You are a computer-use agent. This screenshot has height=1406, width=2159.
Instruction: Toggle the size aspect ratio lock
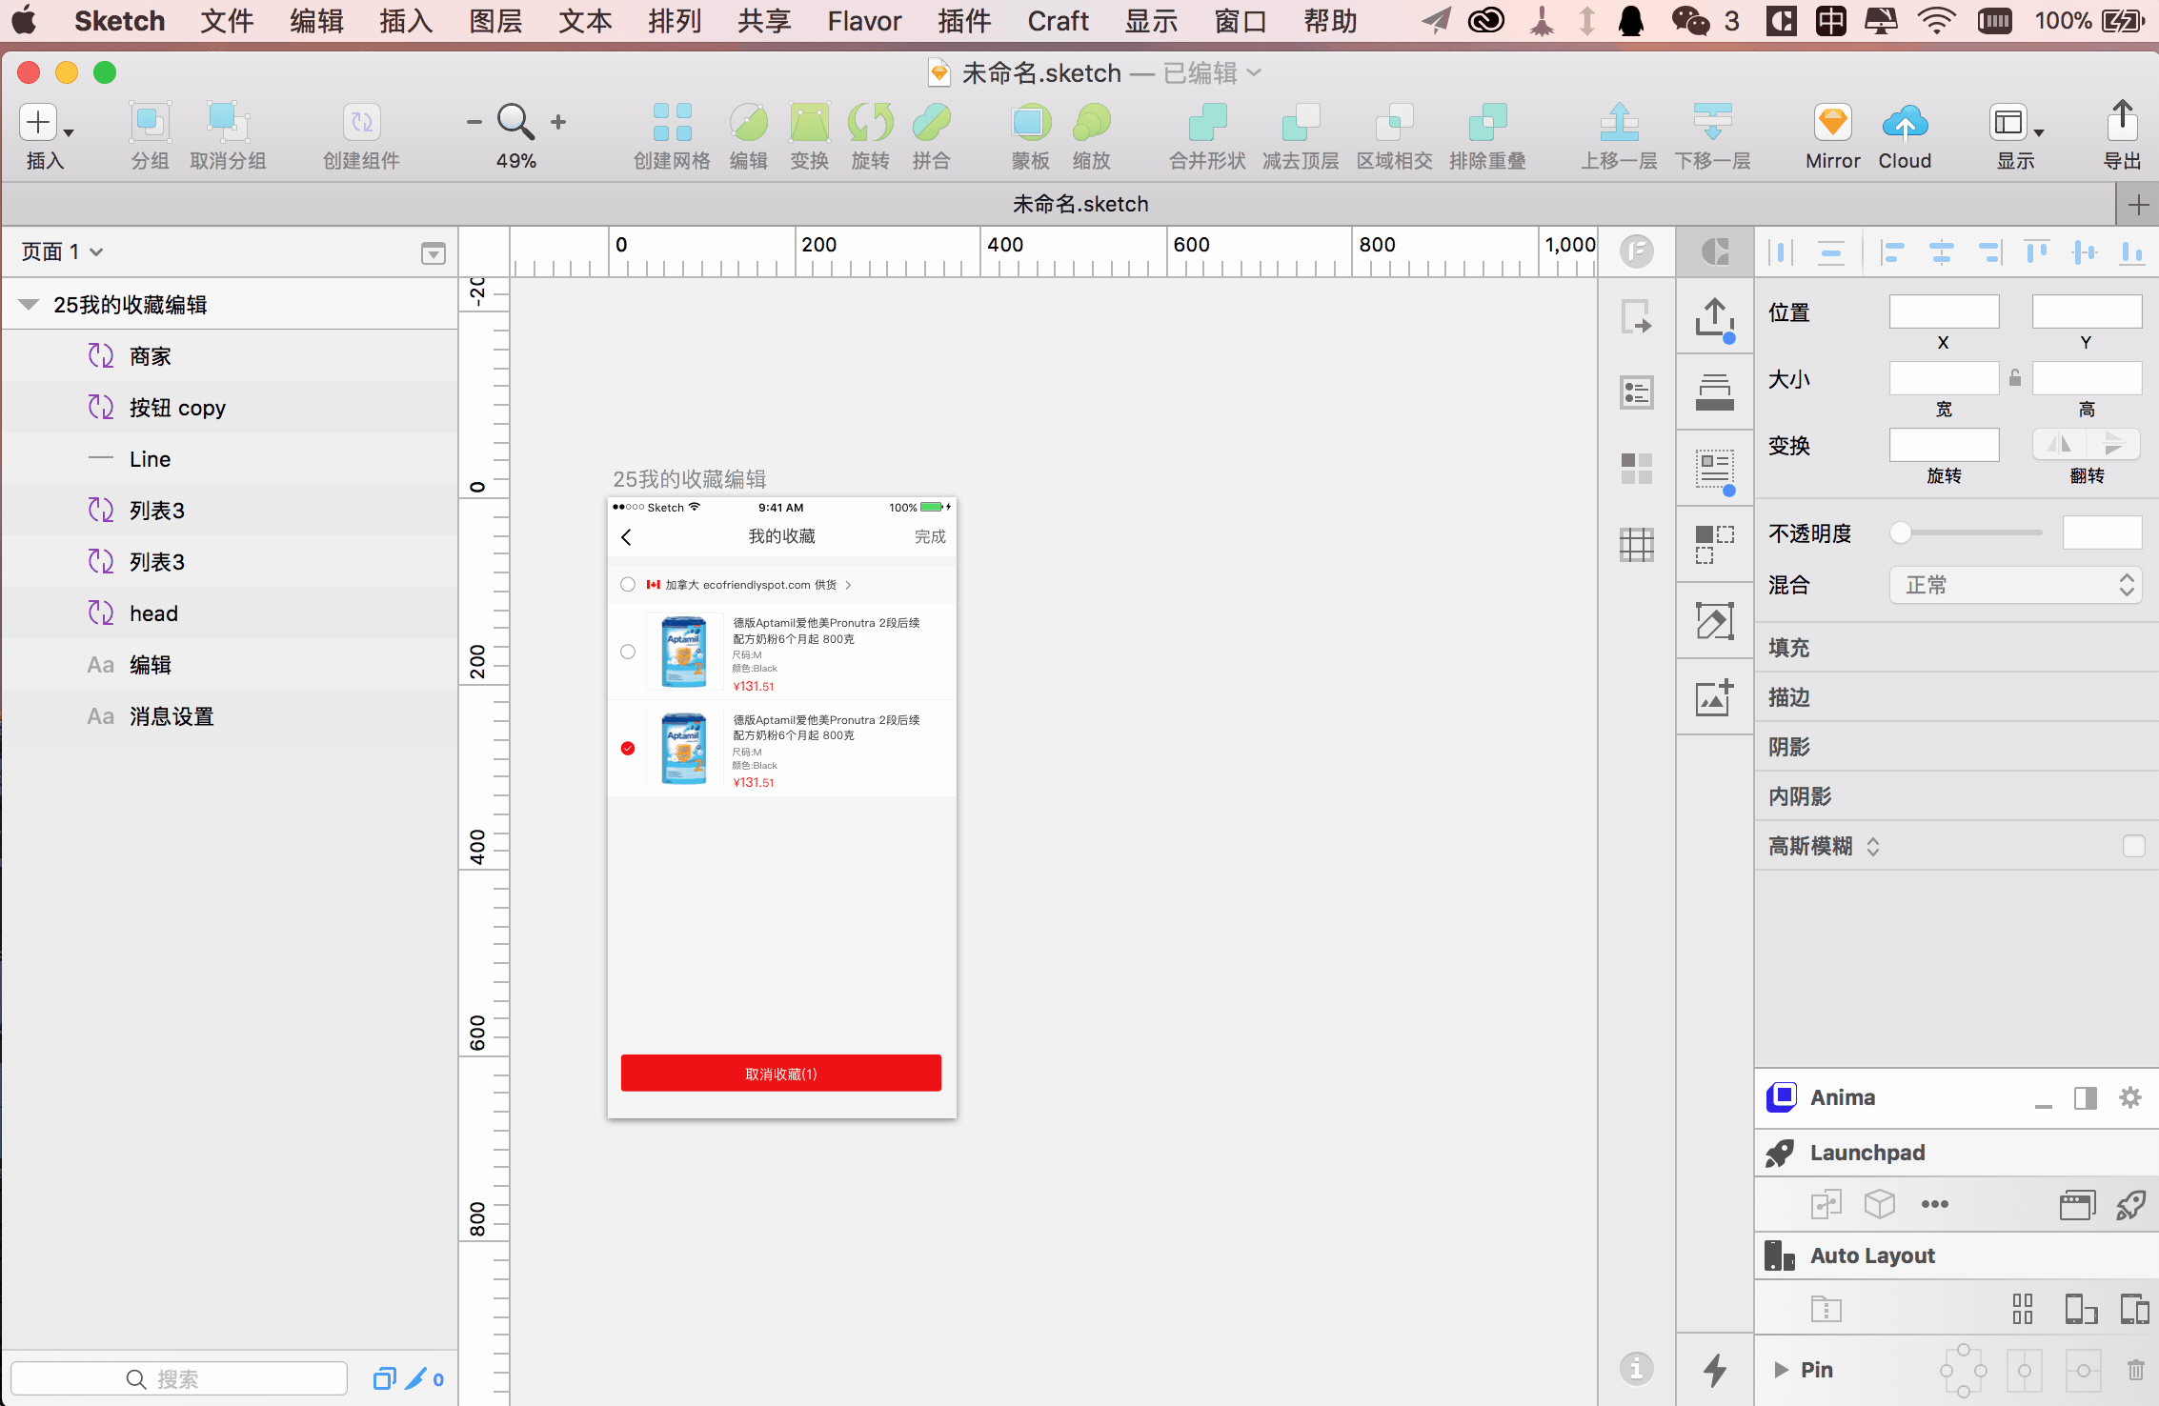2015,377
